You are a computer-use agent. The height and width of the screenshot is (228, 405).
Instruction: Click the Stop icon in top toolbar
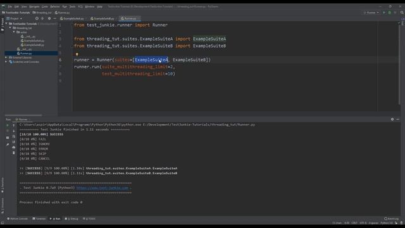395,13
